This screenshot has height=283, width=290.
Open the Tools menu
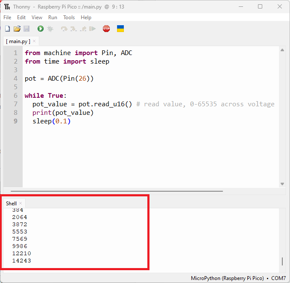pyautogui.click(x=69, y=18)
